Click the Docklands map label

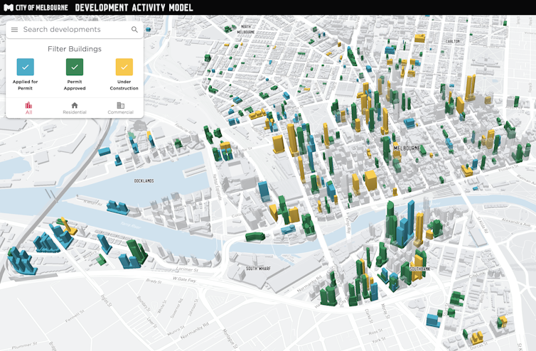[144, 180]
